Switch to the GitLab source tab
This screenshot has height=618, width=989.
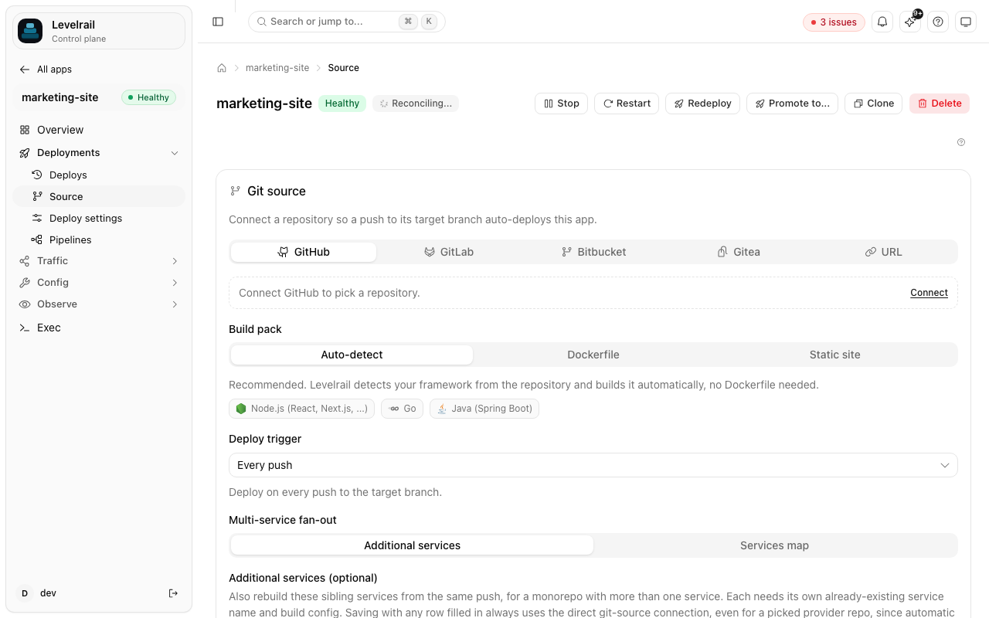449,252
